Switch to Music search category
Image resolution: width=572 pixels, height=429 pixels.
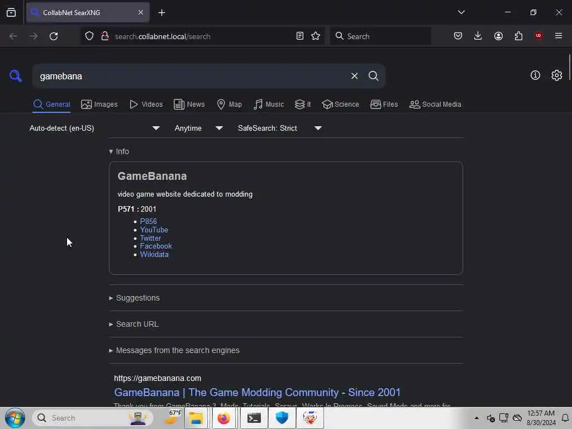[x=269, y=104]
